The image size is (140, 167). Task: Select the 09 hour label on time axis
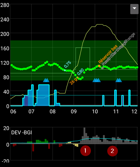[x=74, y=111]
